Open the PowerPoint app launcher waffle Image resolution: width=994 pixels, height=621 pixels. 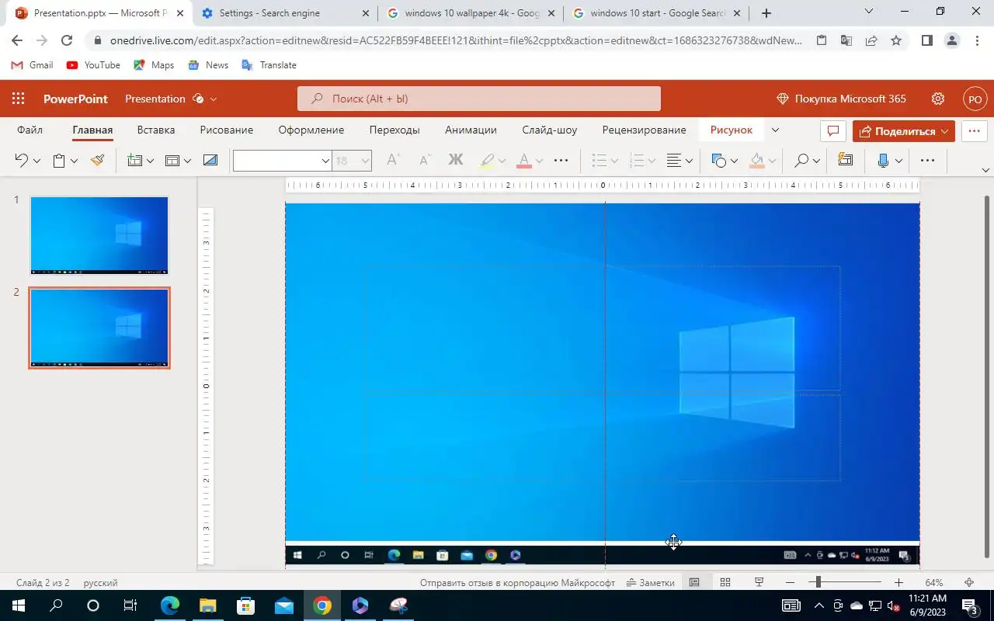click(18, 99)
